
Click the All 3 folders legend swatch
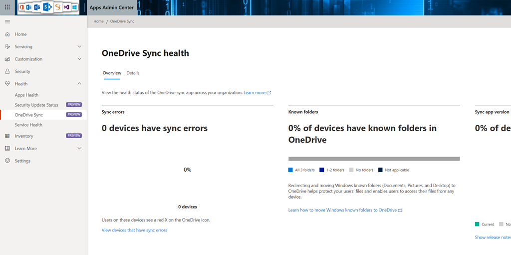click(291, 170)
